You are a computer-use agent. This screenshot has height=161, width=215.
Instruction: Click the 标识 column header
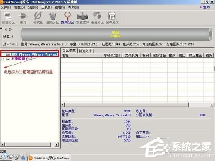[x=146, y=56]
